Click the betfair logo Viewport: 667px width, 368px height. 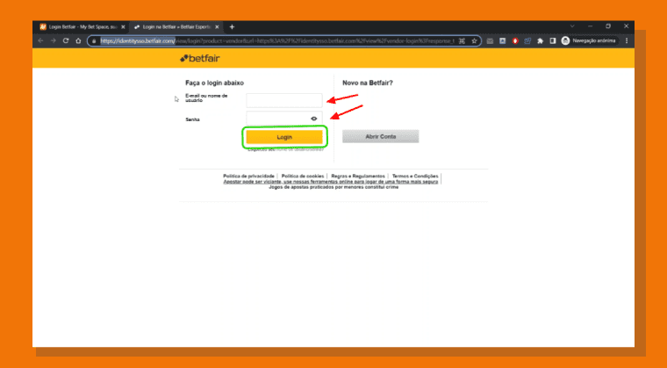click(x=199, y=58)
